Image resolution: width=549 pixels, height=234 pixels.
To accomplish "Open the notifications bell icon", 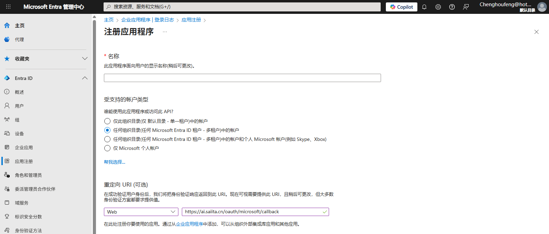I will [424, 7].
